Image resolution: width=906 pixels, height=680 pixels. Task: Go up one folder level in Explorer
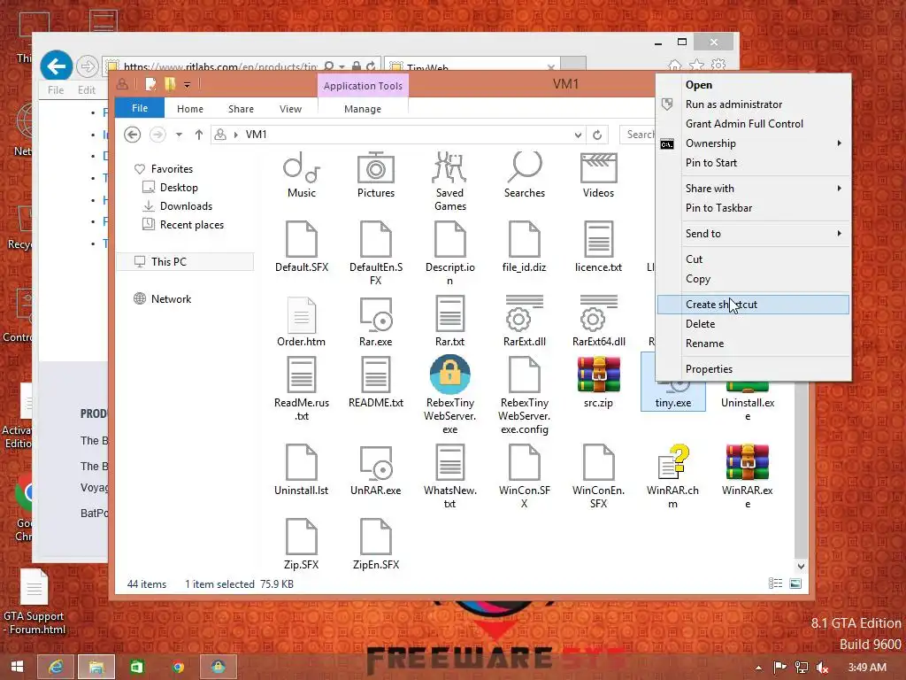point(199,135)
